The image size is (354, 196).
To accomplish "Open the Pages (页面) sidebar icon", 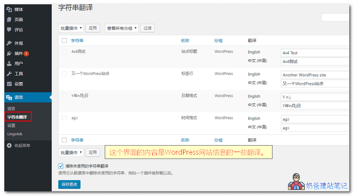I will (x=9, y=19).
